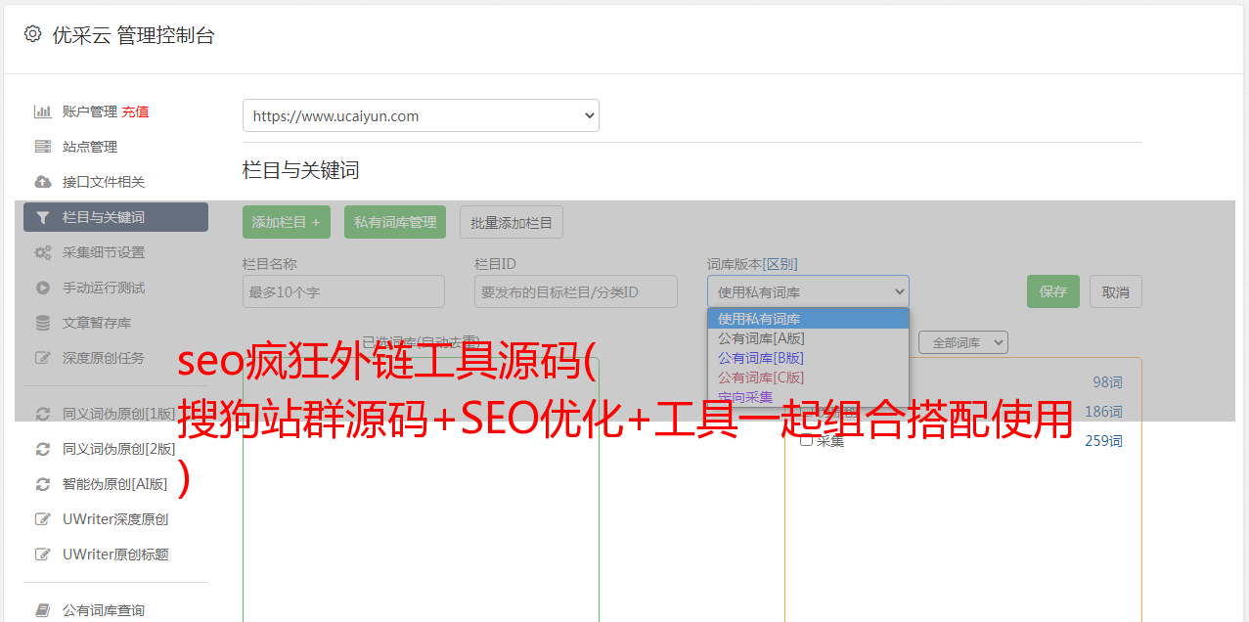Open 公有词库查询 via its book icon
Image resolution: width=1249 pixels, height=622 pixels.
(x=42, y=610)
